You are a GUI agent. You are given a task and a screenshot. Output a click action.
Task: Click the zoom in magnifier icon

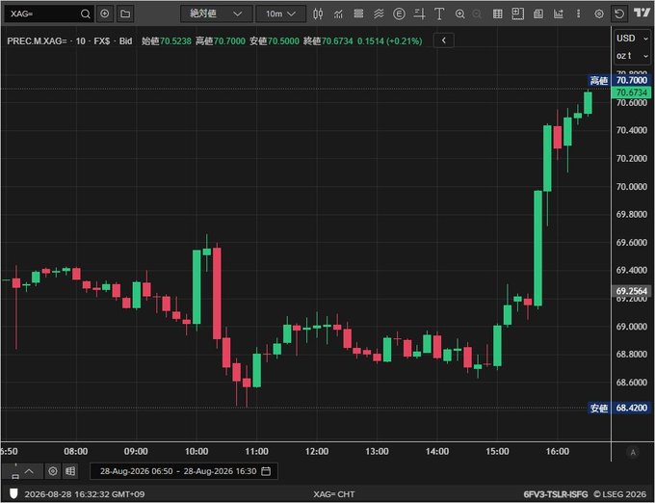click(459, 13)
